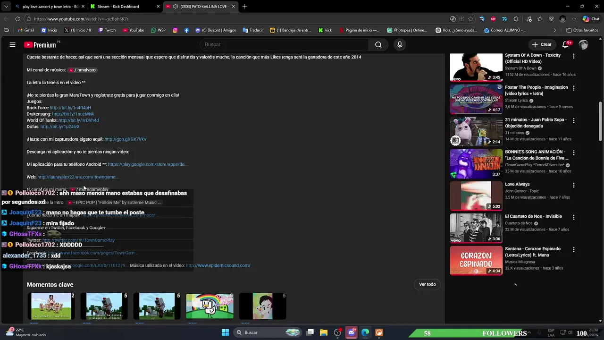604x340 pixels.
Task: Open Instagram bookmark icon
Action: tap(175, 30)
